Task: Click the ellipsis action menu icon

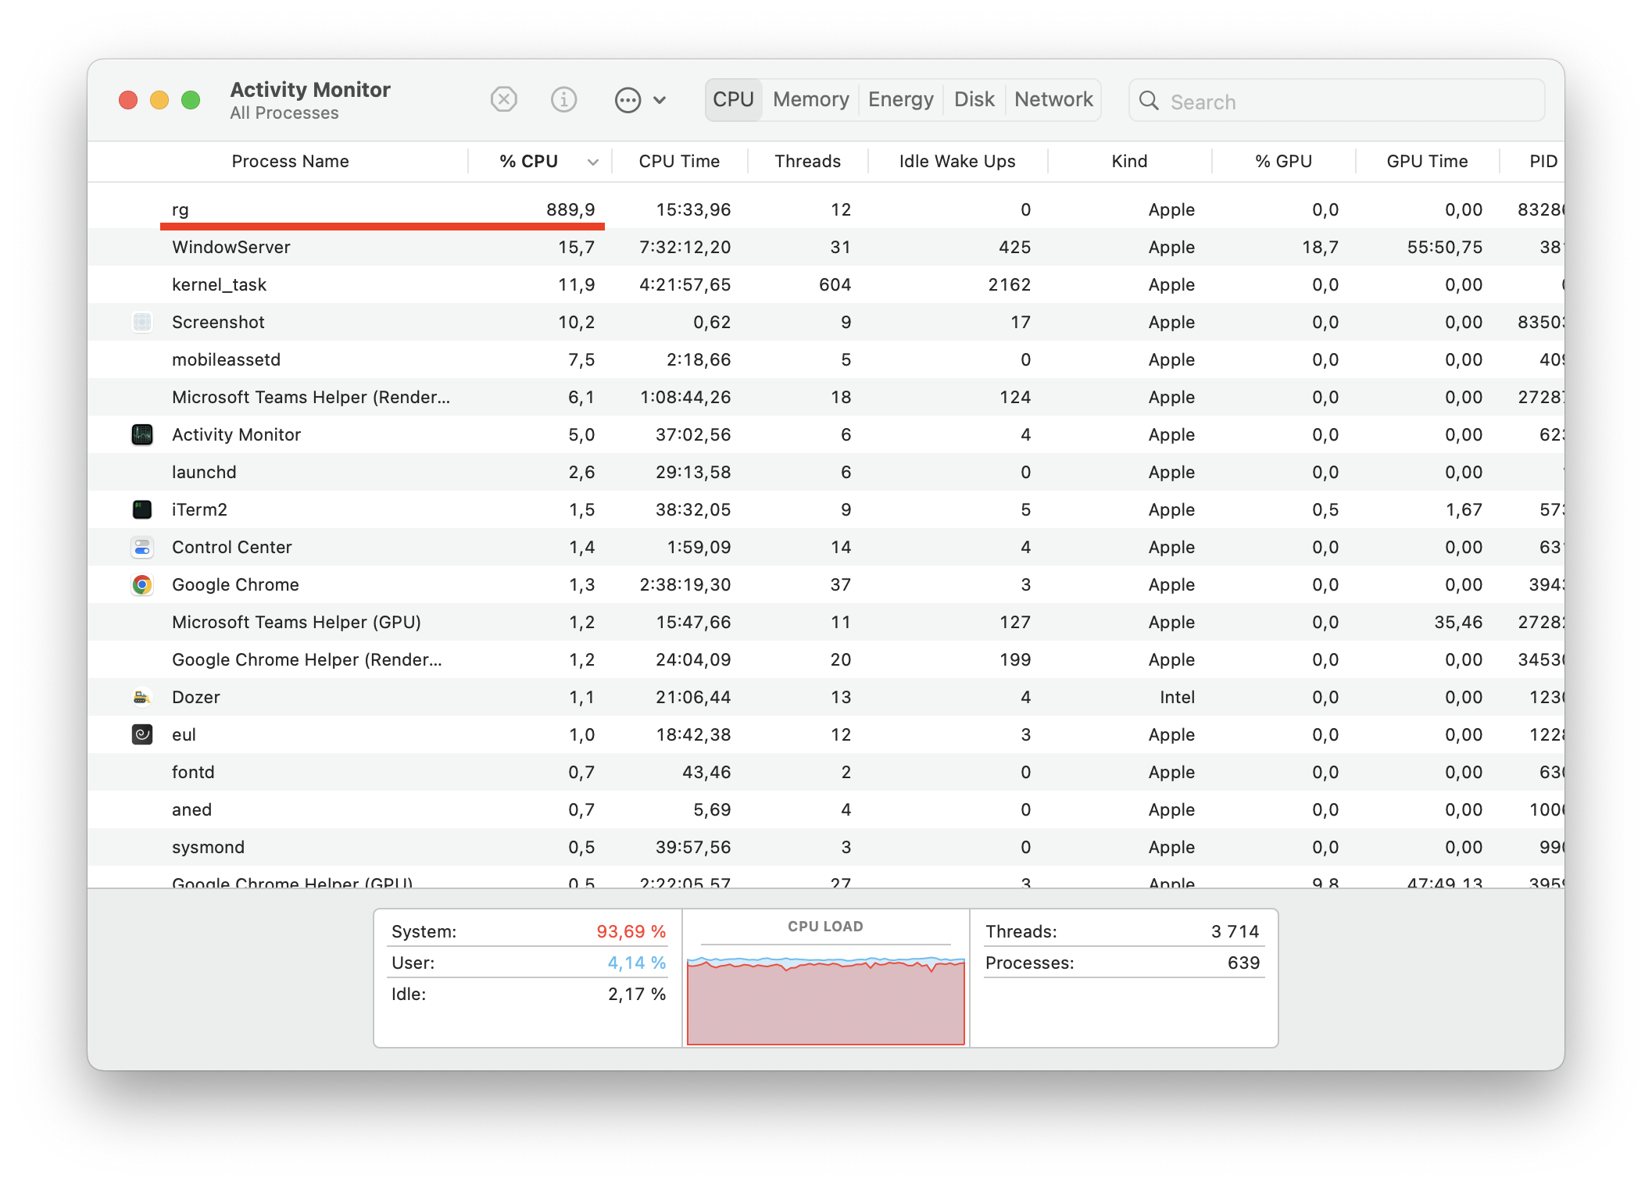Action: [x=628, y=100]
